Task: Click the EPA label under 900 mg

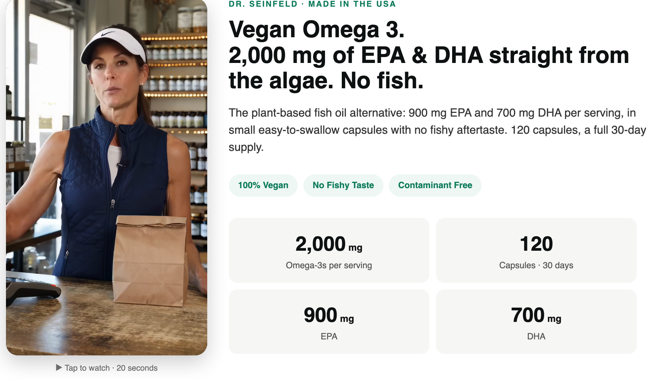Action: [329, 336]
